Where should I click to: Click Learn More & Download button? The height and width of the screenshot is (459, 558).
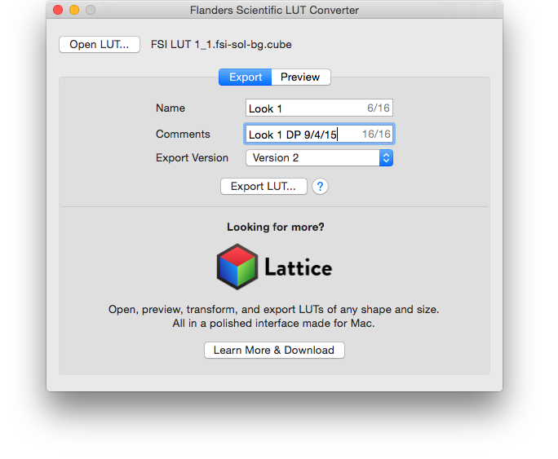(x=274, y=351)
